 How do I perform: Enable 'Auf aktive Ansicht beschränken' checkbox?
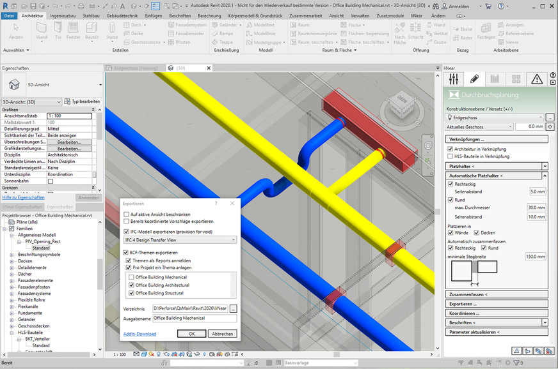pos(126,215)
